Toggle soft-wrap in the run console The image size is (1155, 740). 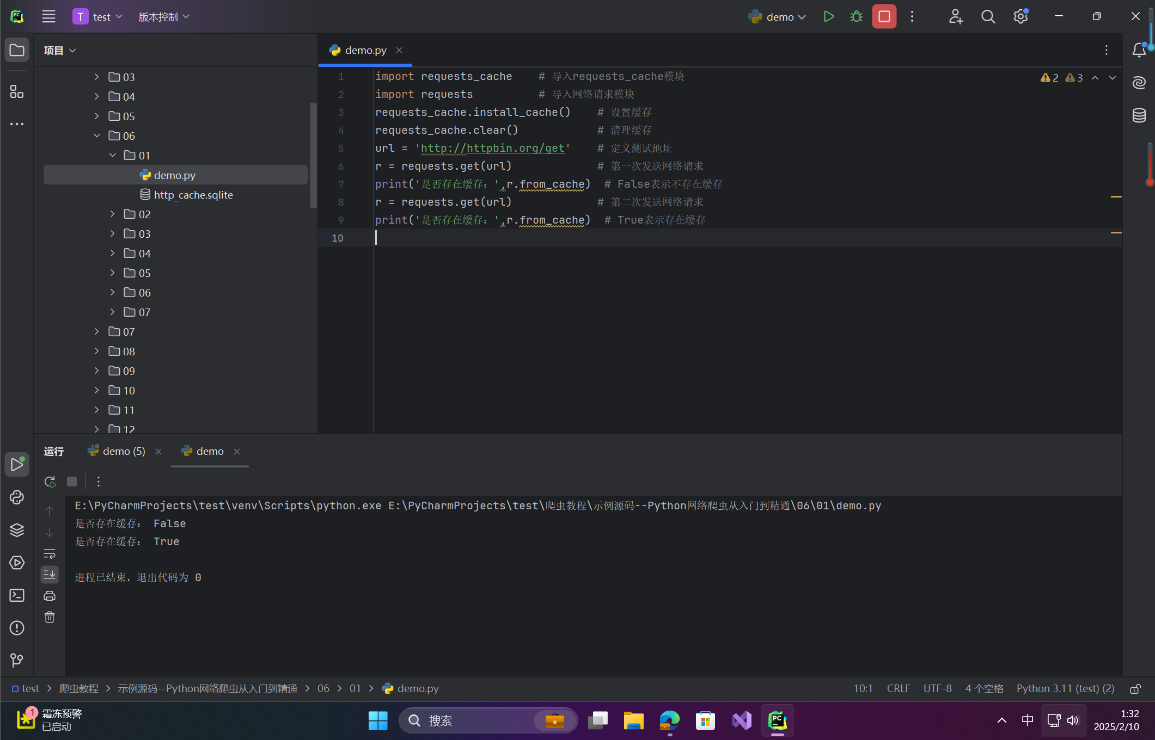tap(50, 554)
